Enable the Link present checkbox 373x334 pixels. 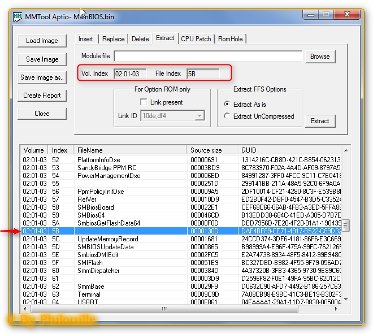144,102
